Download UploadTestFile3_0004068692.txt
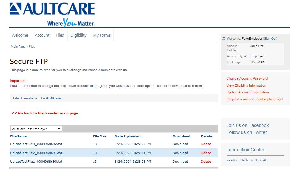 (x=180, y=144)
